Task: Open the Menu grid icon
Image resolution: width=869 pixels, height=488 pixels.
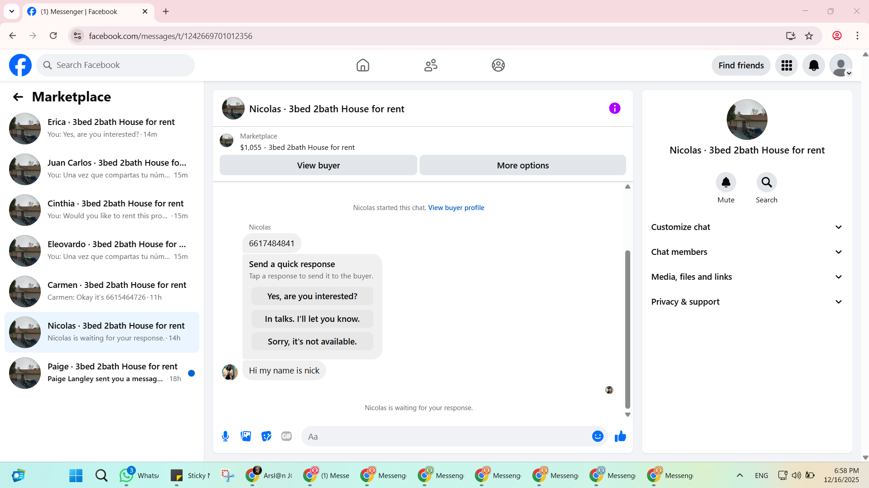Action: click(x=787, y=65)
